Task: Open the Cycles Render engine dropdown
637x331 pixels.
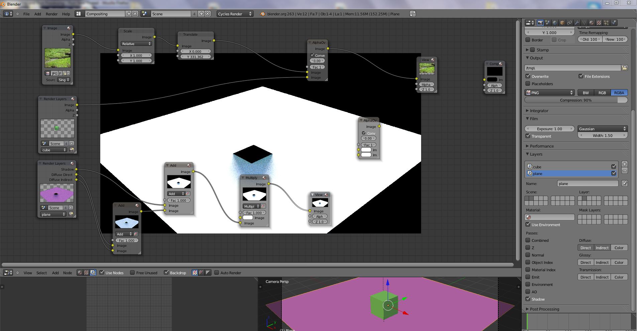Action: pos(235,14)
